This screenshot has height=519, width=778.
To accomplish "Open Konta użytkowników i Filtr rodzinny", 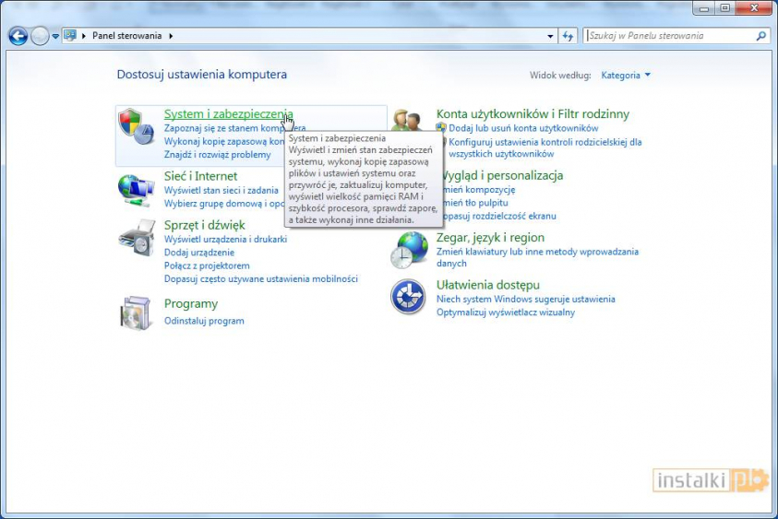I will [x=533, y=114].
